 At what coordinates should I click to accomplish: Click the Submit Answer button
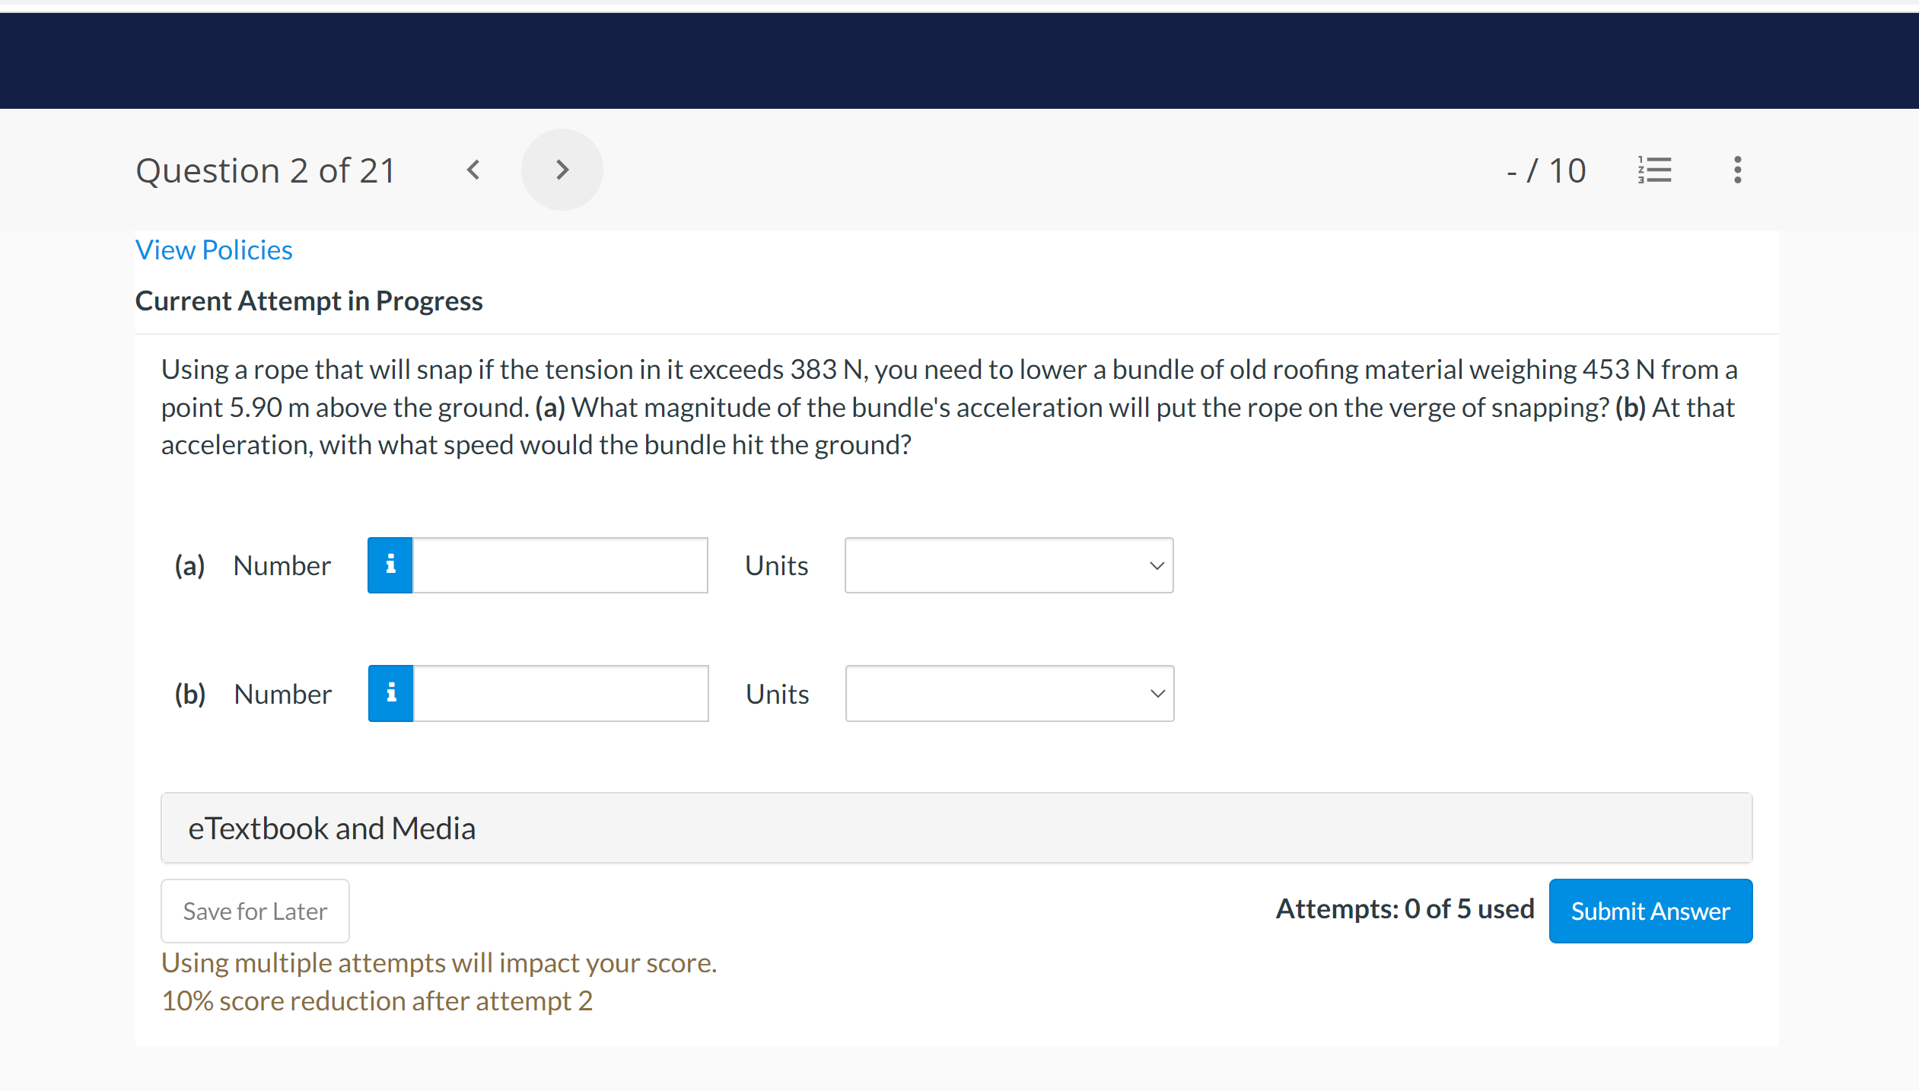pos(1650,910)
